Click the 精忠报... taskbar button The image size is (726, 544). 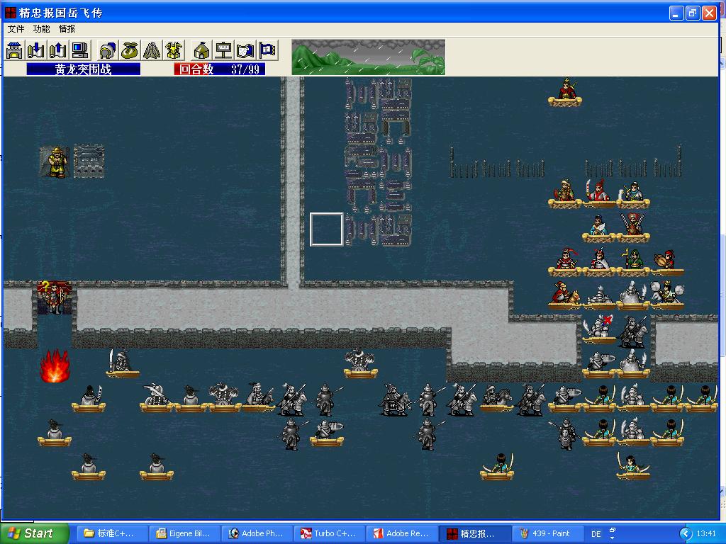tap(474, 533)
